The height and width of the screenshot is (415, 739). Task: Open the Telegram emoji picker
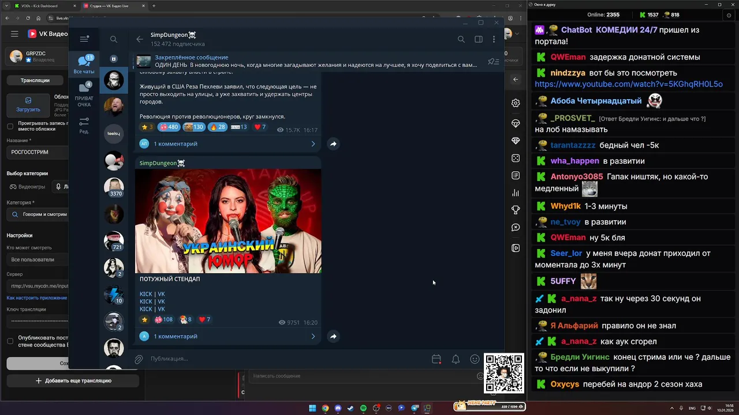point(475,359)
